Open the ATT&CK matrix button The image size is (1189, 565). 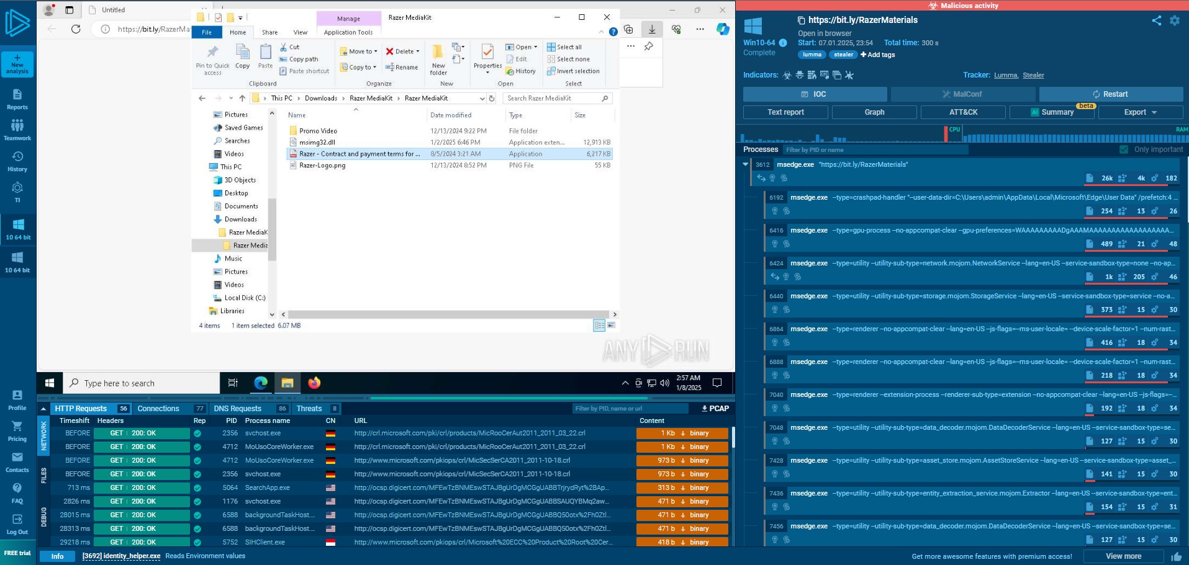point(963,112)
